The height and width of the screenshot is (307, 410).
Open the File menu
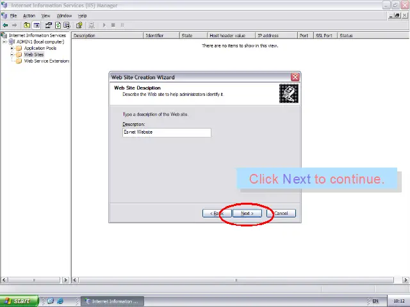point(13,15)
